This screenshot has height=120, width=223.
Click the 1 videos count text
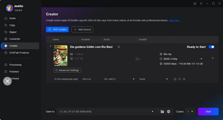click(x=79, y=54)
